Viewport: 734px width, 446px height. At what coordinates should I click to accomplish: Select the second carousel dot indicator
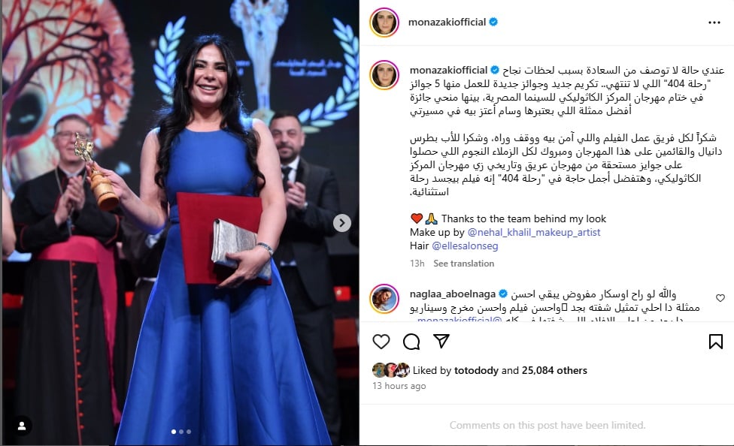[181, 432]
